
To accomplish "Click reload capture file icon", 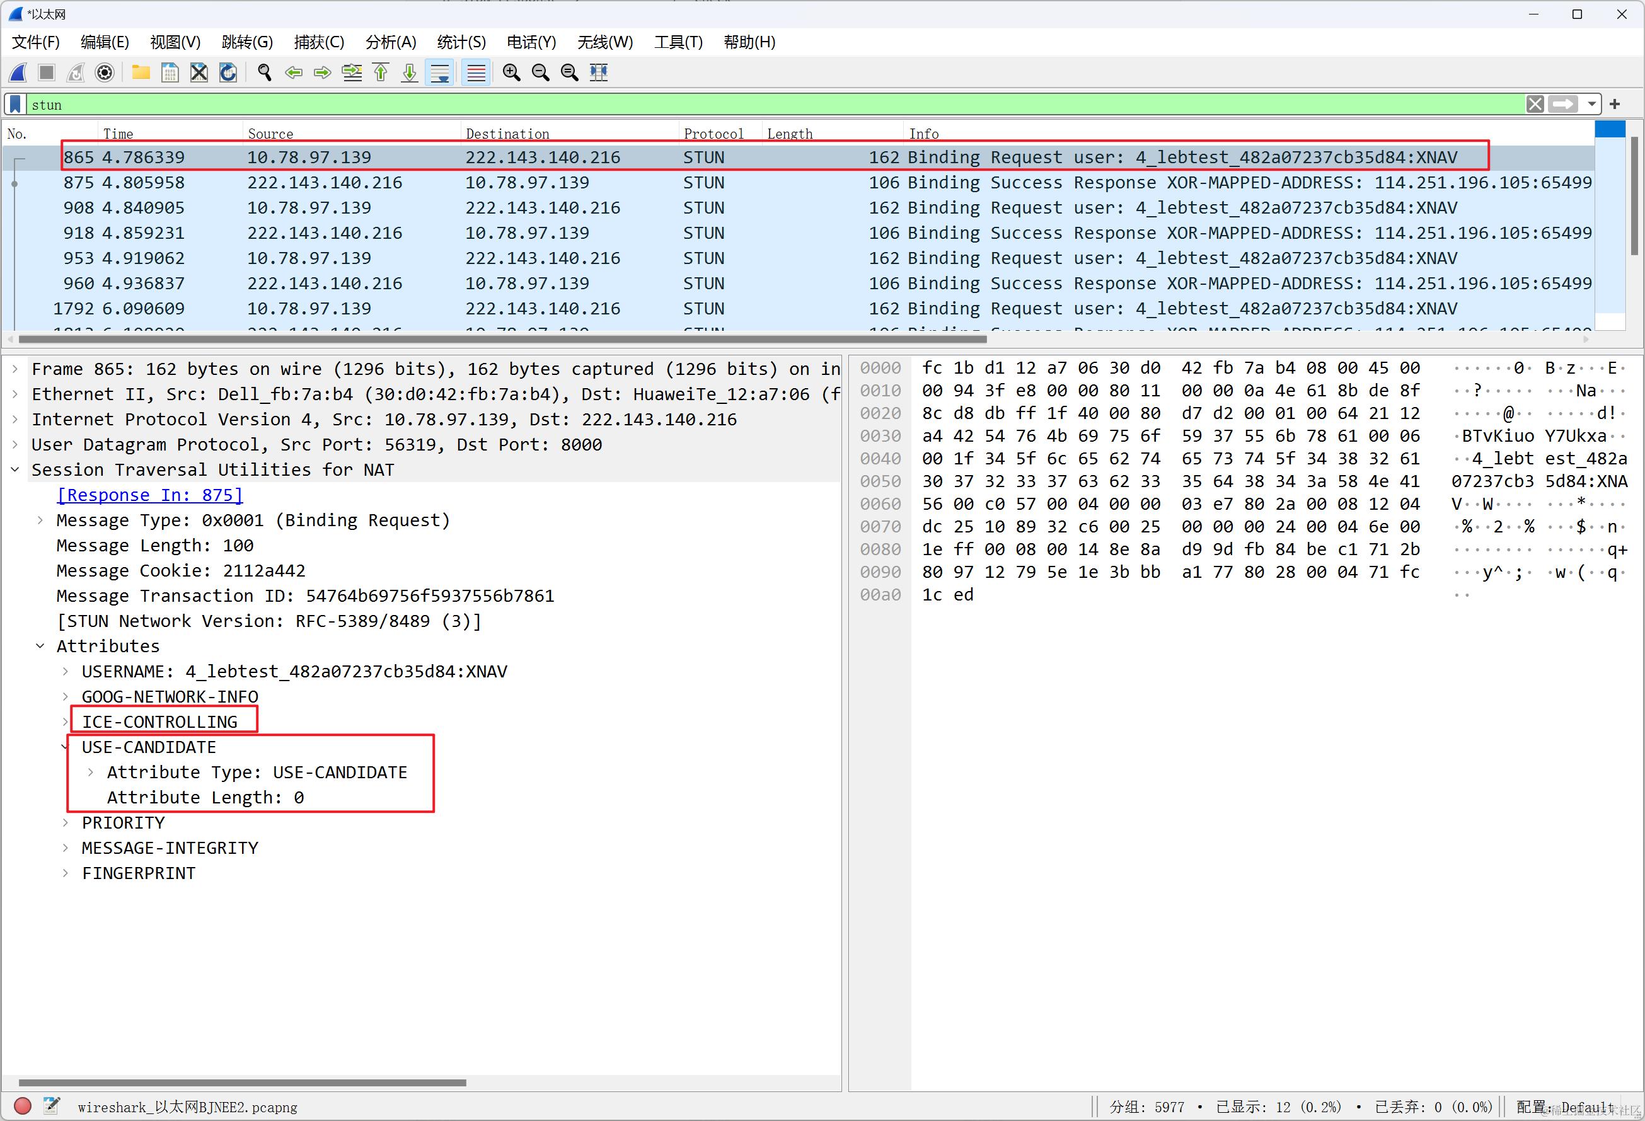I will click(228, 72).
